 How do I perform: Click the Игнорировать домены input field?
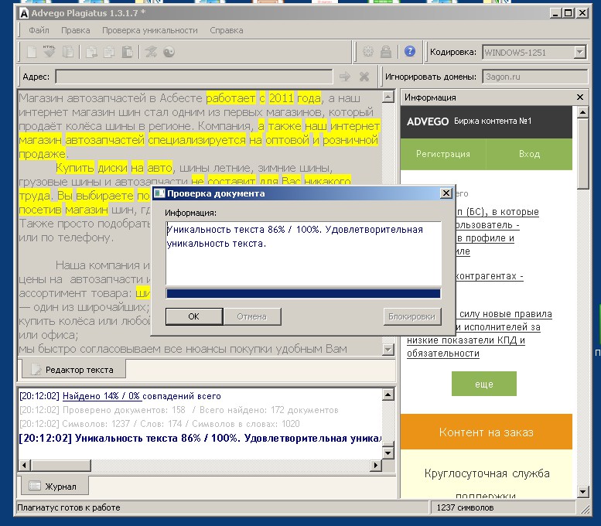(x=535, y=77)
